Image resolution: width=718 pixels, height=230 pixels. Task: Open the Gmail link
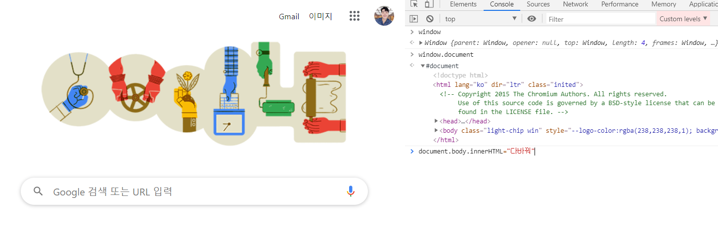(289, 16)
